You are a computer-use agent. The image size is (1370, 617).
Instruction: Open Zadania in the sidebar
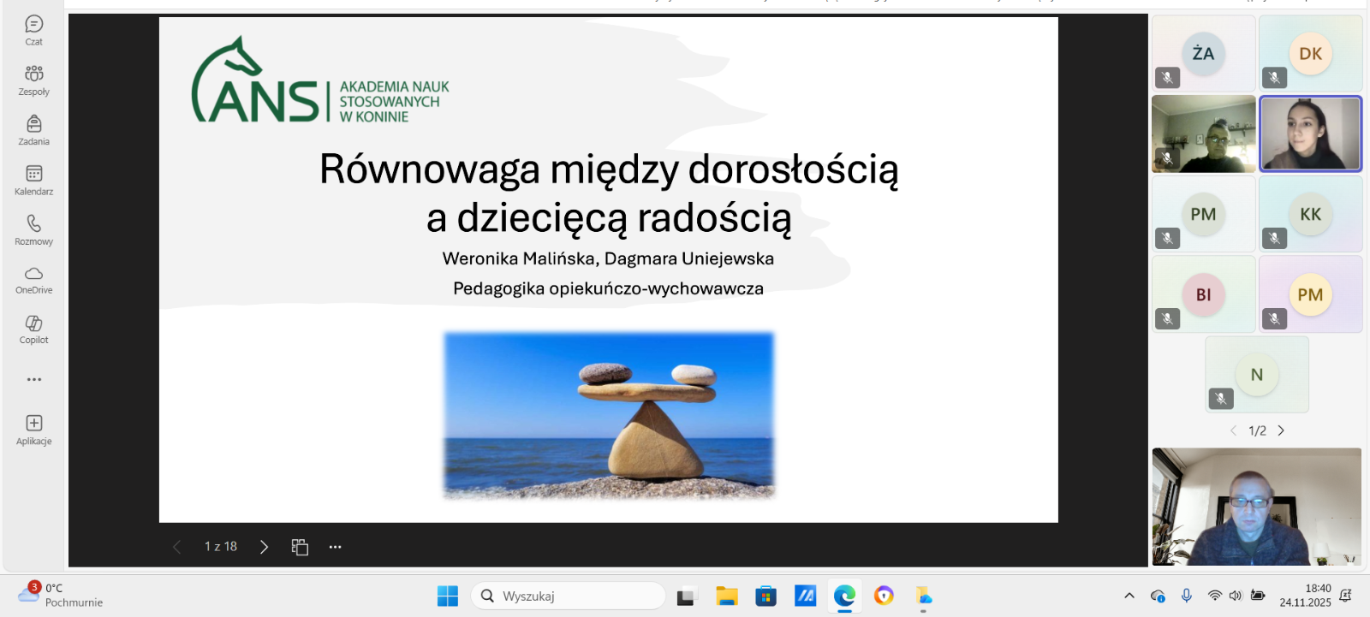click(x=33, y=129)
